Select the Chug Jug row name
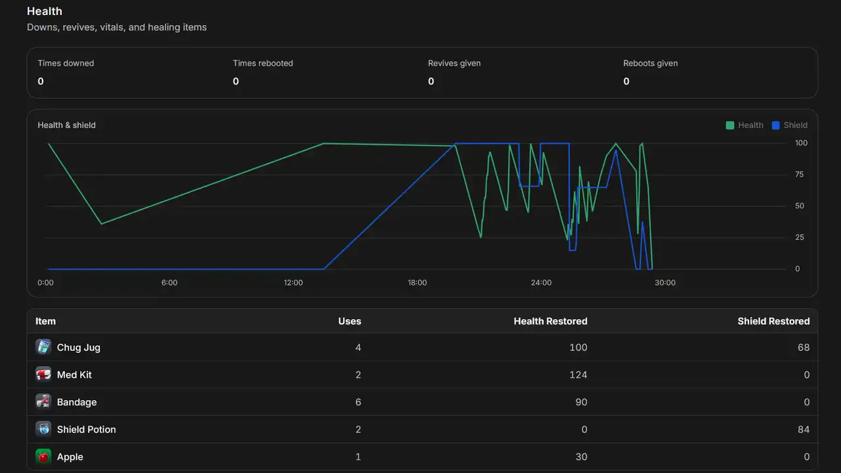Image resolution: width=841 pixels, height=473 pixels. (x=79, y=347)
